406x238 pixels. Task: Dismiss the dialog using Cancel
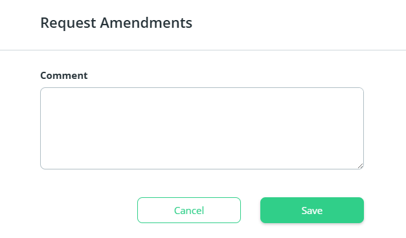coord(189,210)
